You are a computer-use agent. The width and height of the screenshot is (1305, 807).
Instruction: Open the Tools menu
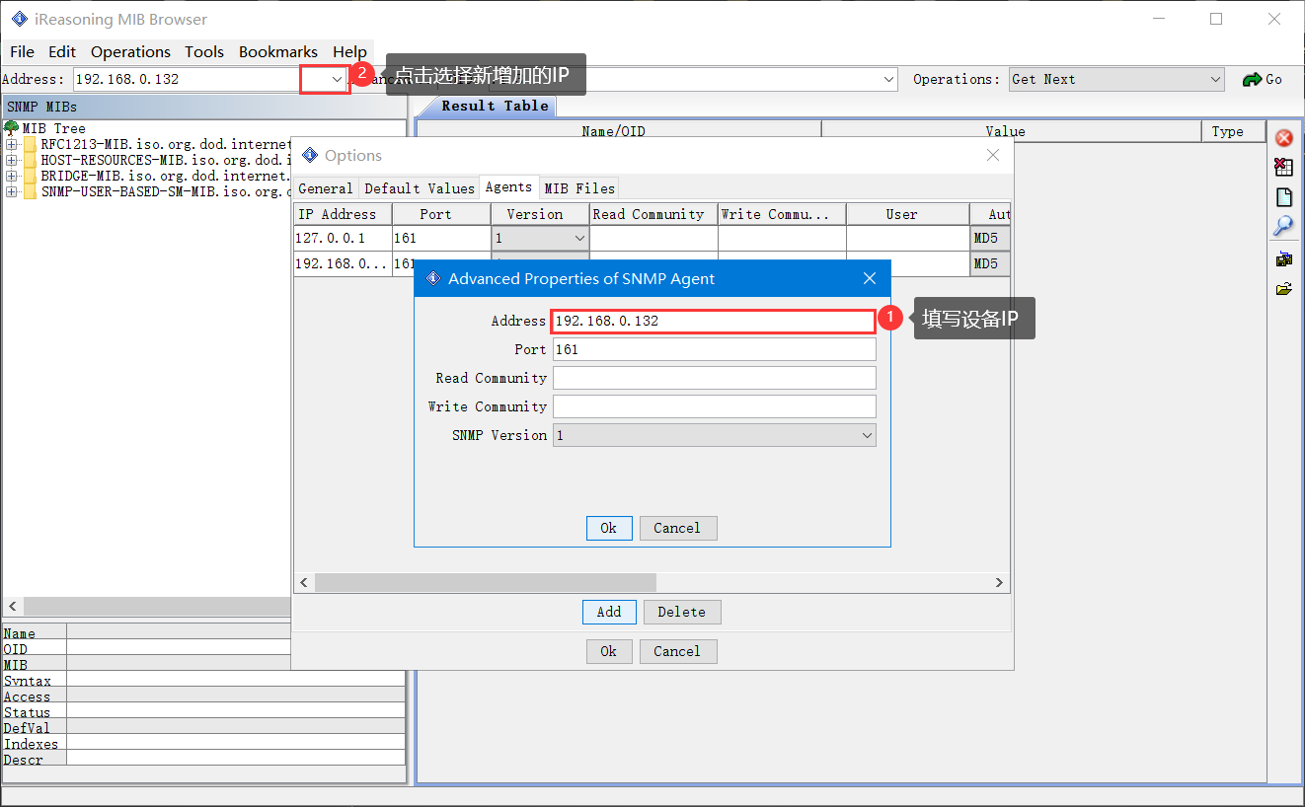pos(204,51)
